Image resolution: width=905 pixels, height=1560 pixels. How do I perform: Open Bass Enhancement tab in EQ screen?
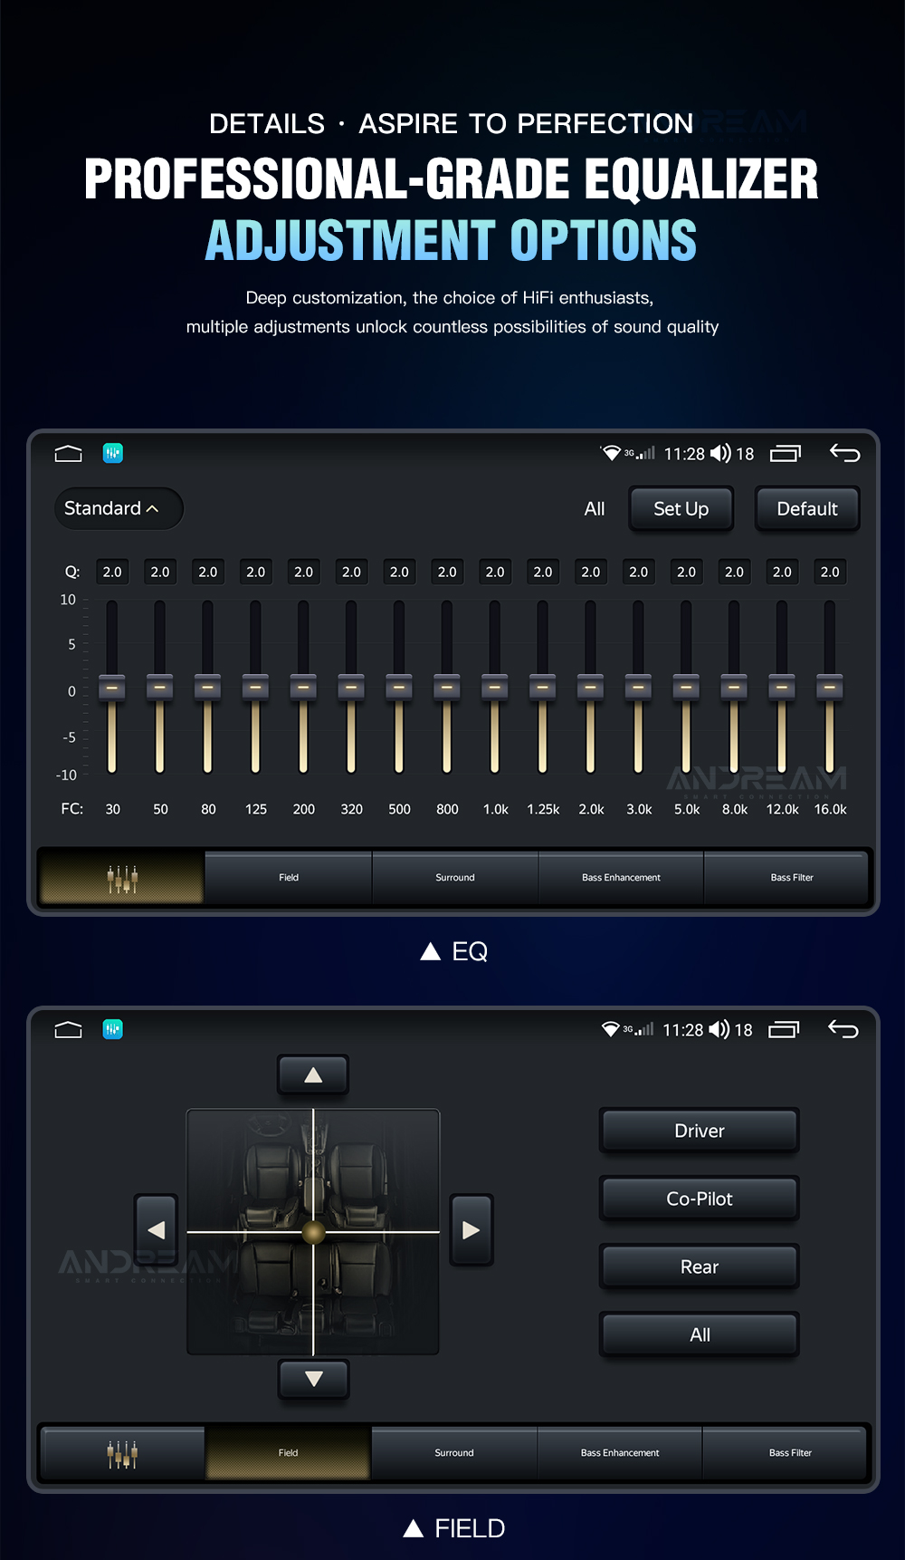click(x=621, y=878)
